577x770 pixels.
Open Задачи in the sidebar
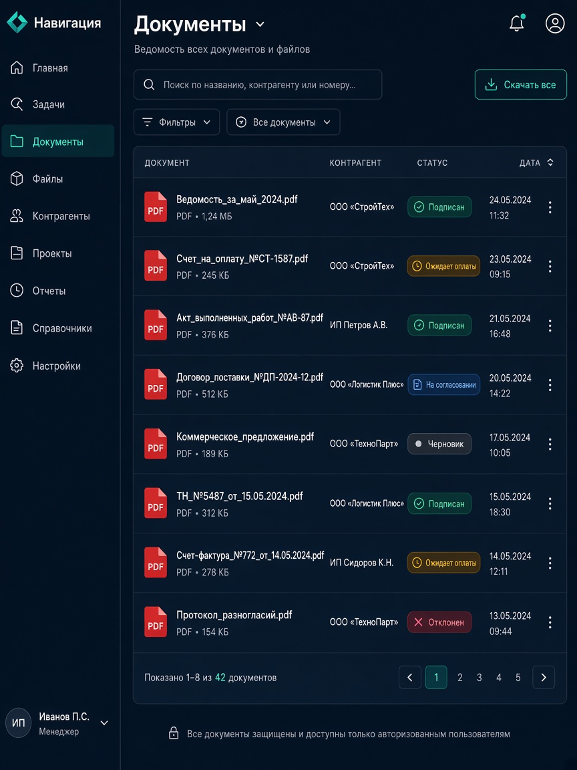(58, 104)
